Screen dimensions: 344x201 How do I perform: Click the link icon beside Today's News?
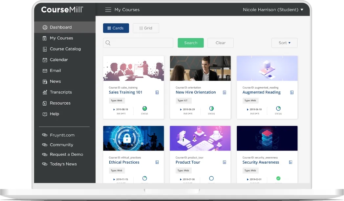pos(45,164)
